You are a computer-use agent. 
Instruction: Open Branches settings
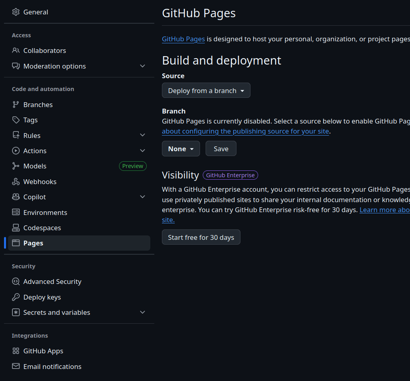pos(79,105)
